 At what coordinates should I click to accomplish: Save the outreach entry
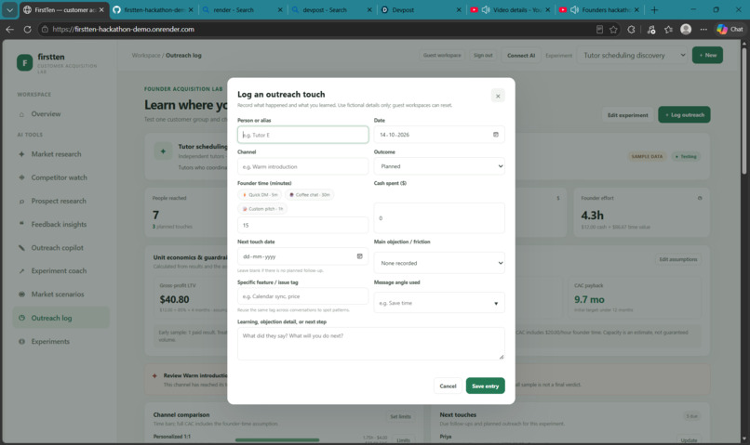click(x=485, y=386)
